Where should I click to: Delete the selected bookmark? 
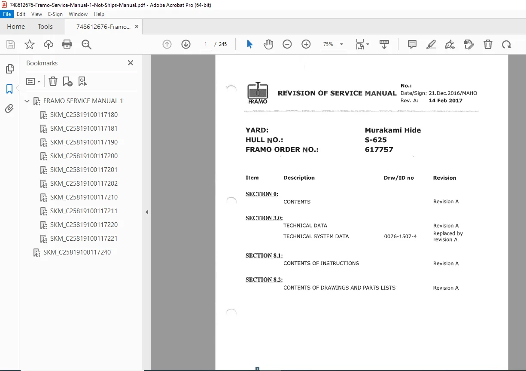[53, 81]
